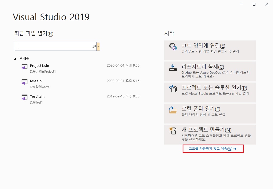Maximize the Visual Studio 2019 window
The height and width of the screenshot is (189, 273).
pyautogui.click(x=254, y=4)
